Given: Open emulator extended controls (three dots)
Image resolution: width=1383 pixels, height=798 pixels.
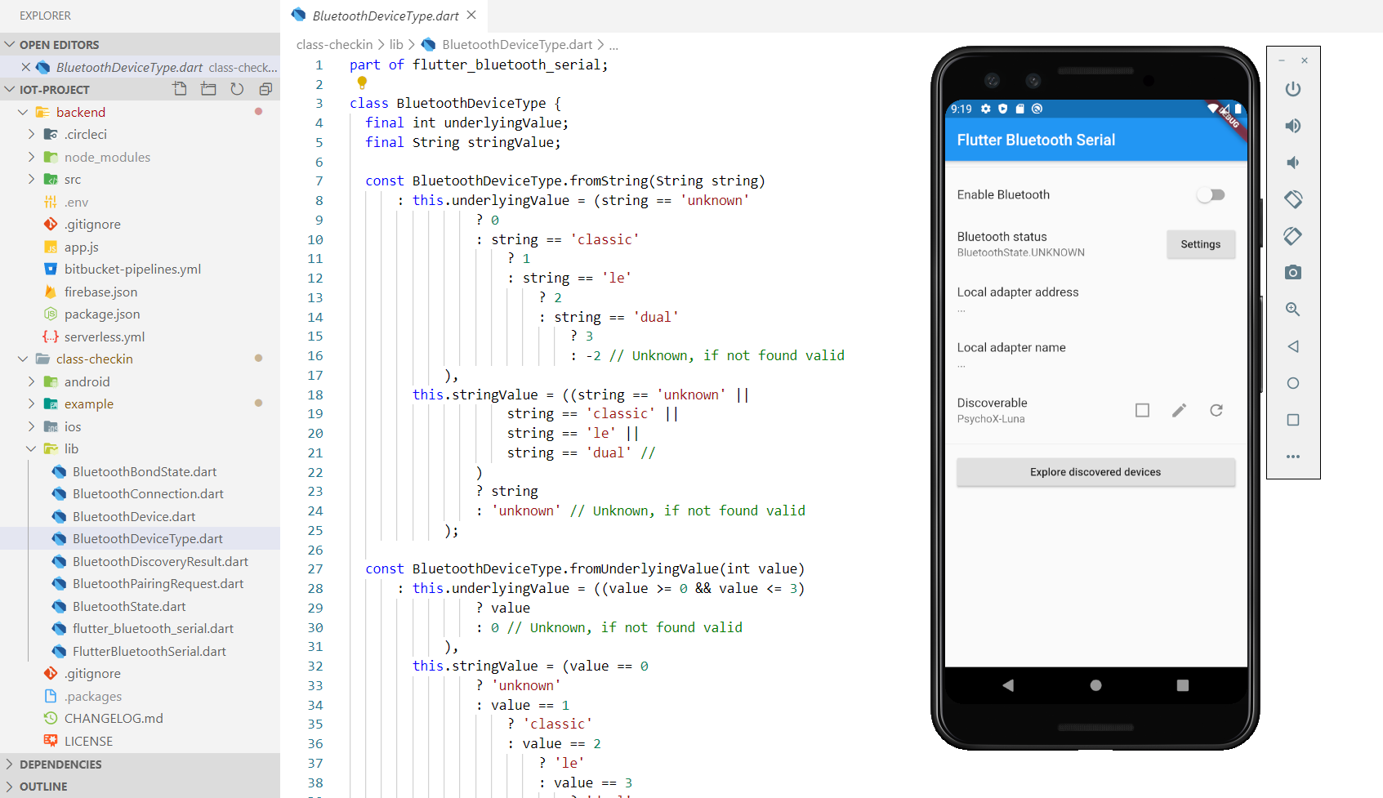Looking at the screenshot, I should tap(1293, 457).
